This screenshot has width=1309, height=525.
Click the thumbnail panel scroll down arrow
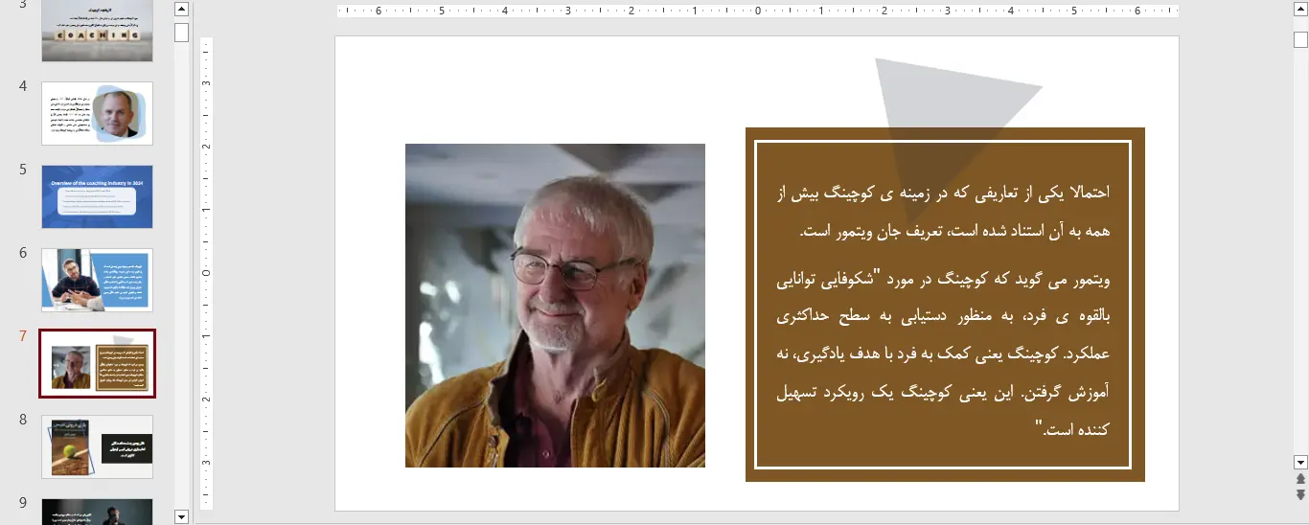pos(181,515)
